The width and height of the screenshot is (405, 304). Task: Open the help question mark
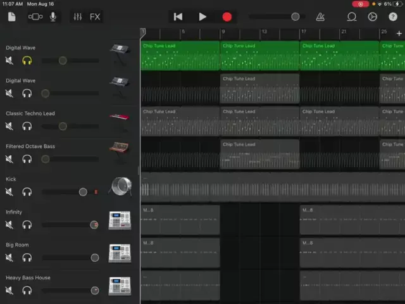393,16
